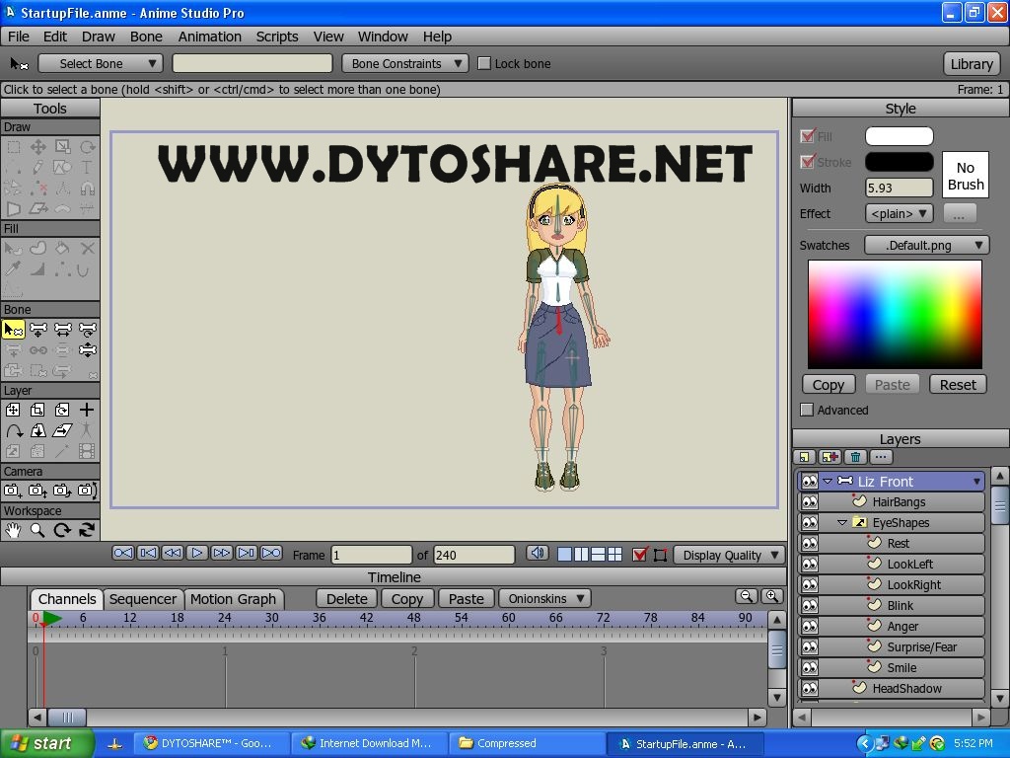This screenshot has height=758, width=1010.
Task: Choose the Scale Bone tool
Action: pos(62,330)
